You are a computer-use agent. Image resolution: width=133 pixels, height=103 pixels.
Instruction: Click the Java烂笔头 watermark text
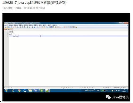pos(120,97)
